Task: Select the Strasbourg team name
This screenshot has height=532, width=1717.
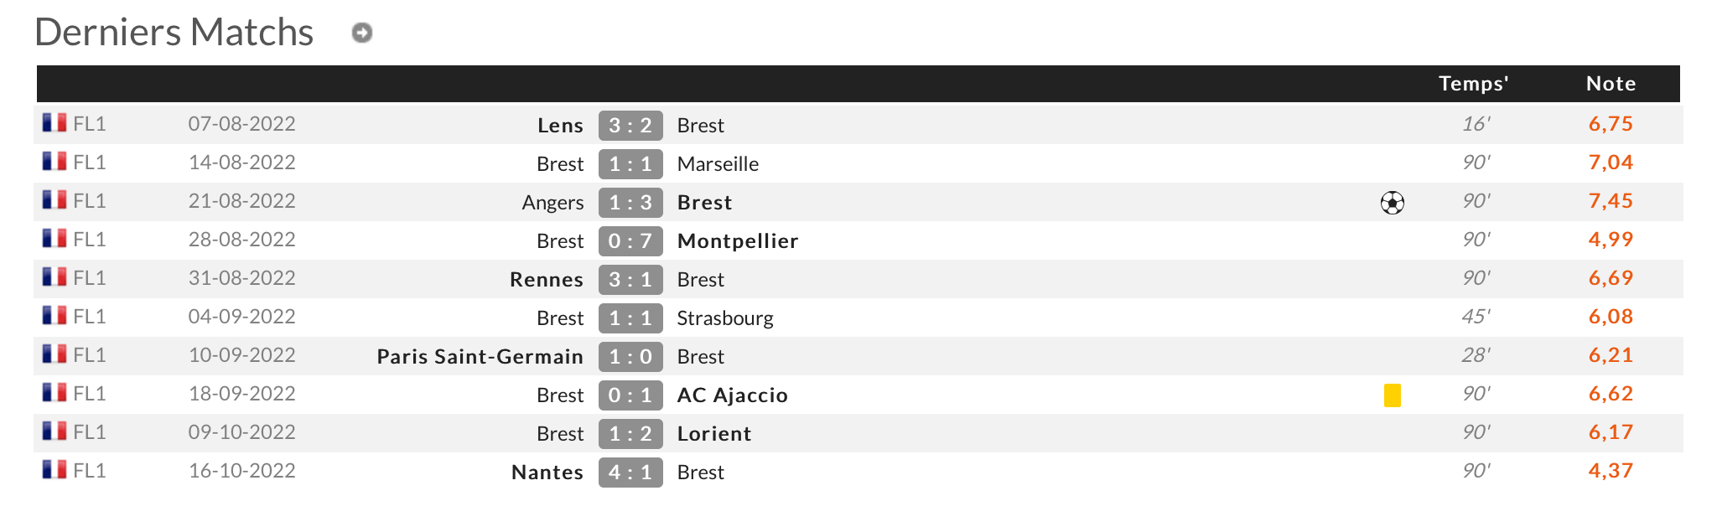Action: [724, 318]
